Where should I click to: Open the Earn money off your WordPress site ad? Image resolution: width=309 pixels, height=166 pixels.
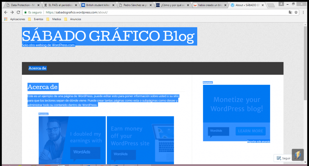pyautogui.click(x=140, y=140)
